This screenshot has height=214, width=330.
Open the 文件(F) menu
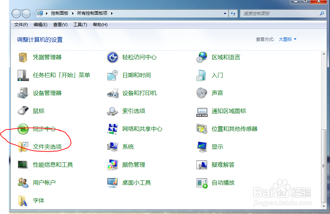[x=21, y=25]
